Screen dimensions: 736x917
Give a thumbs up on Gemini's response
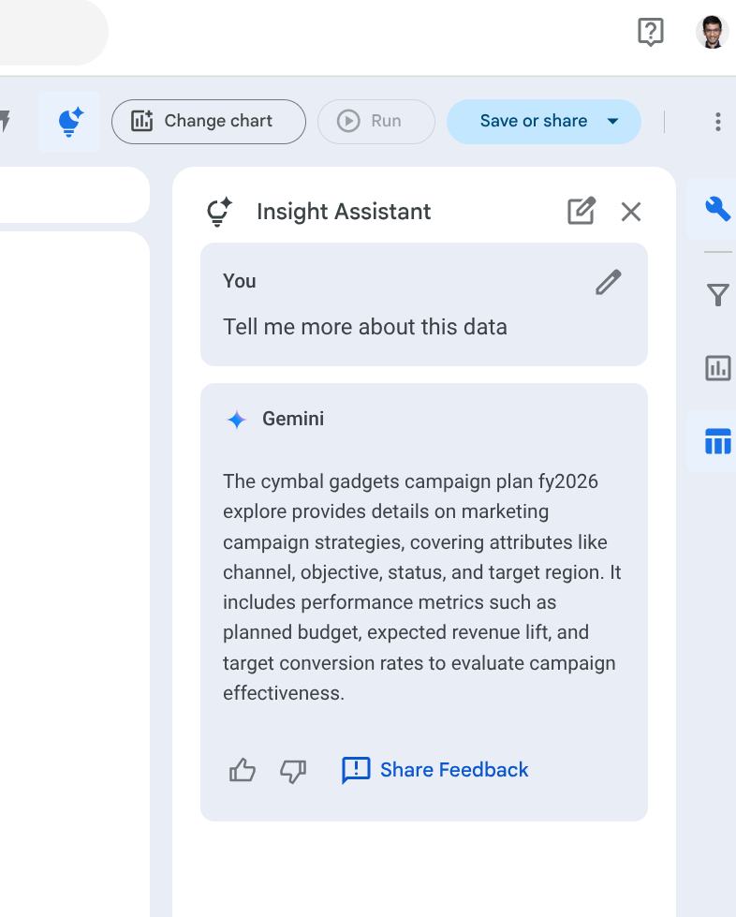(x=242, y=770)
